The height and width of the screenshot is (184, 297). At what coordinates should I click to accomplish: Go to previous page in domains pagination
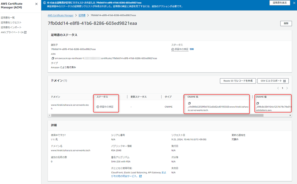[x=278, y=88]
